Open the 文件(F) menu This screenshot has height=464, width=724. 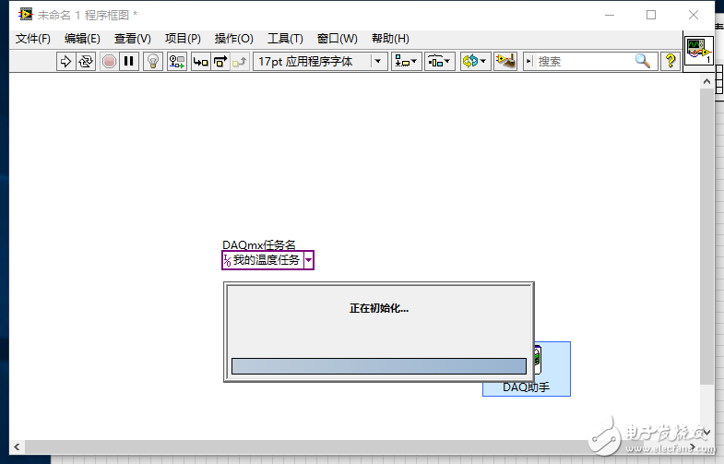[33, 39]
